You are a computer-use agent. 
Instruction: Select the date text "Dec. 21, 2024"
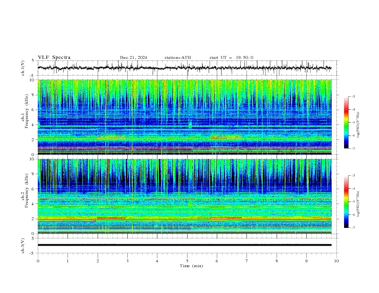click(134, 57)
